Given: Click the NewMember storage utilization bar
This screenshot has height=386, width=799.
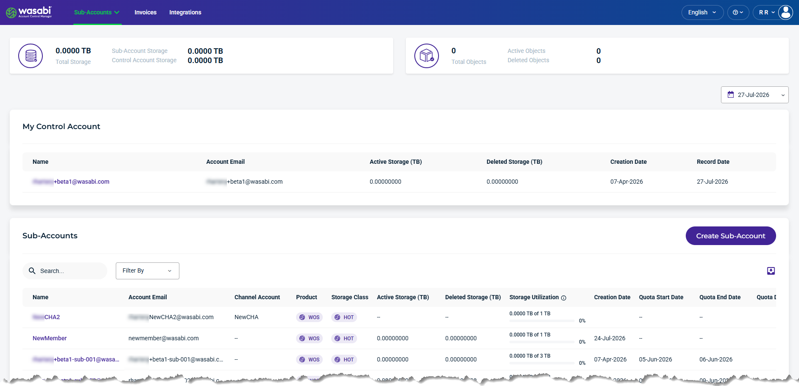Looking at the screenshot, I should pyautogui.click(x=542, y=342).
